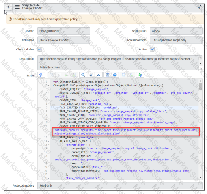Toggle the Client callable checkbox
The width and height of the screenshot is (207, 194).
tap(40, 49)
